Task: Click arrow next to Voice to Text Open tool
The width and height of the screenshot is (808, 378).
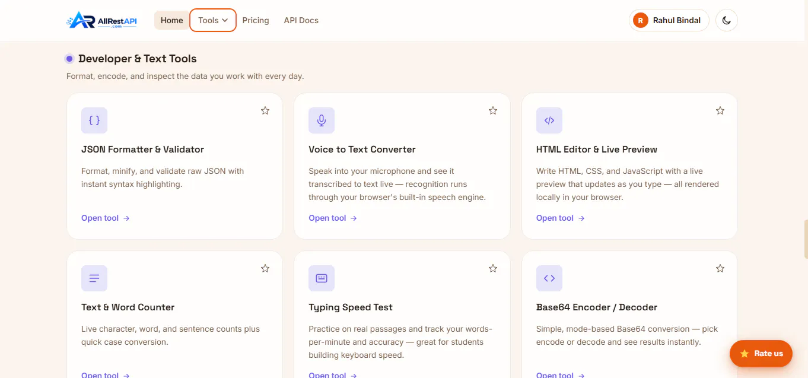Action: [354, 218]
